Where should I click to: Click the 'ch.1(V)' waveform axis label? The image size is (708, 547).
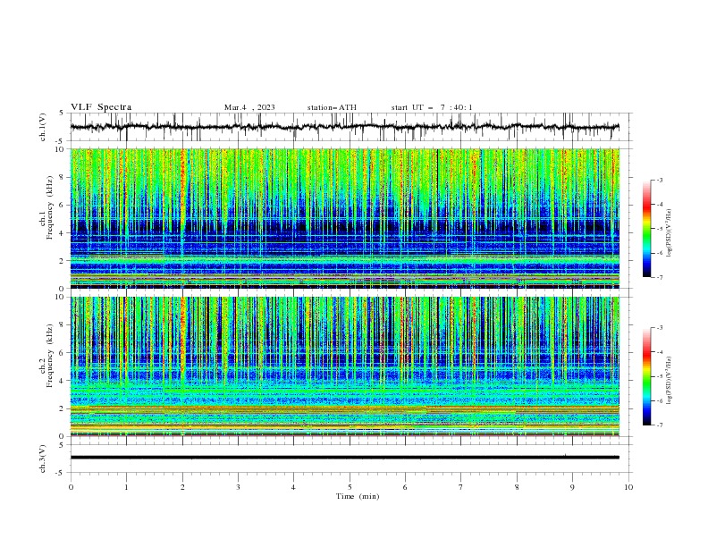[43, 127]
